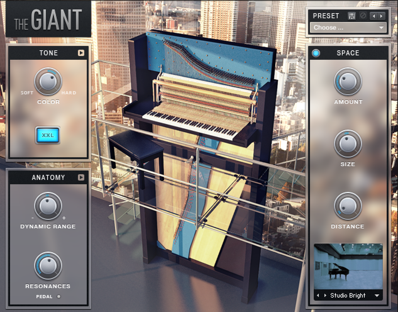Click the AMOUNT label
This screenshot has width=398, height=312.
(x=348, y=102)
